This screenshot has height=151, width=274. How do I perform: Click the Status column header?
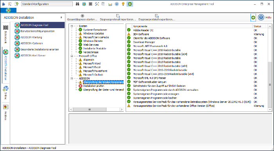coord(259,26)
